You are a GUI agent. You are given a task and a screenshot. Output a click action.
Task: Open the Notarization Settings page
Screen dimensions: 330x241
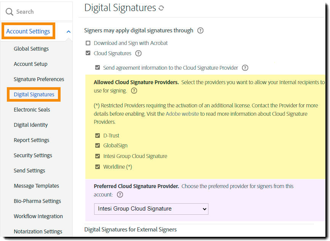[38, 231]
